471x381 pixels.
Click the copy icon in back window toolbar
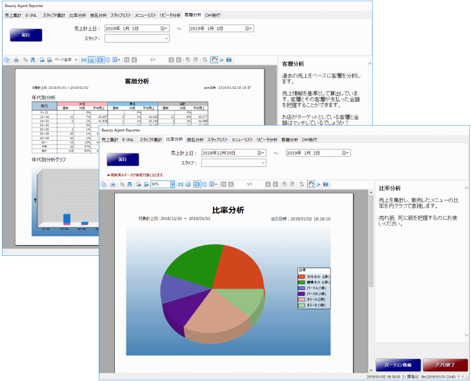pos(7,60)
